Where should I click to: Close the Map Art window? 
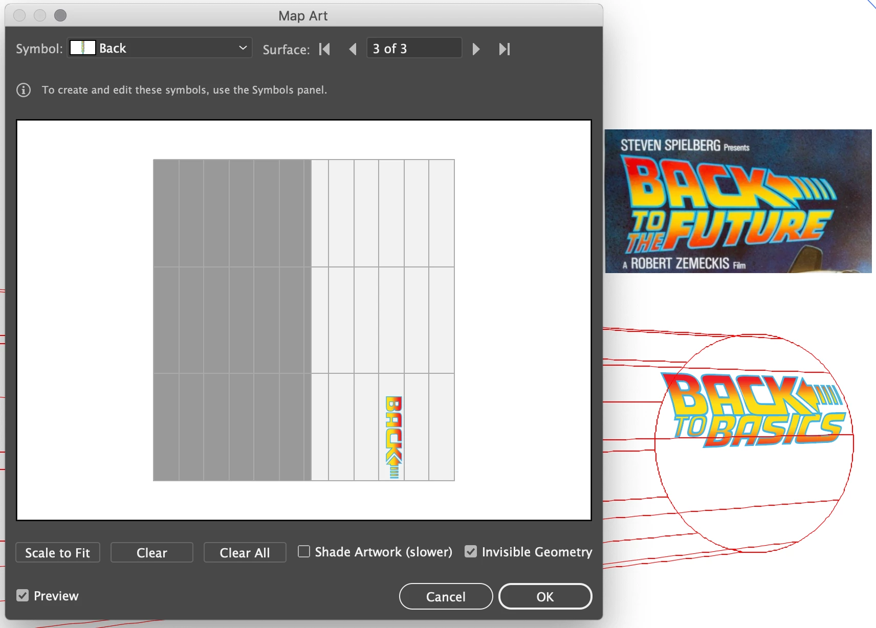click(19, 15)
